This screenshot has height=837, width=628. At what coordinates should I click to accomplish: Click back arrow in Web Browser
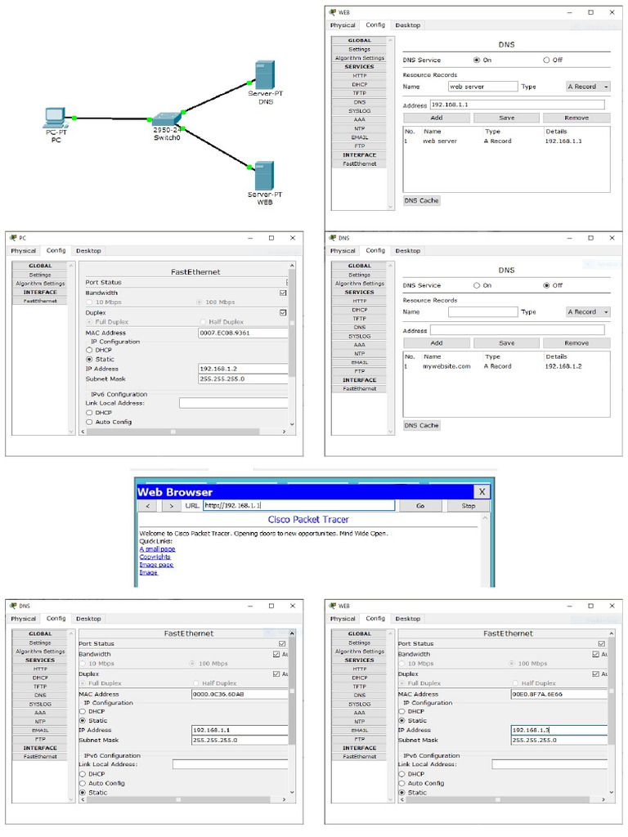click(x=148, y=505)
